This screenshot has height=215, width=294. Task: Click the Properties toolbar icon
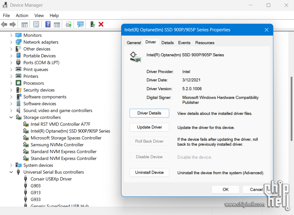tap(36, 24)
